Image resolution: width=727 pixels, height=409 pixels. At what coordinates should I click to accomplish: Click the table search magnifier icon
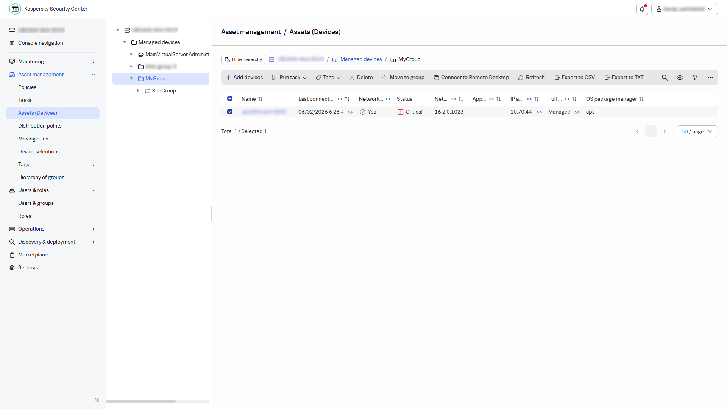pos(665,78)
